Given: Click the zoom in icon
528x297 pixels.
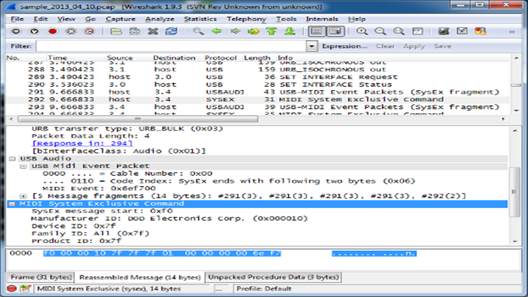Looking at the screenshot, I should coord(362,31).
